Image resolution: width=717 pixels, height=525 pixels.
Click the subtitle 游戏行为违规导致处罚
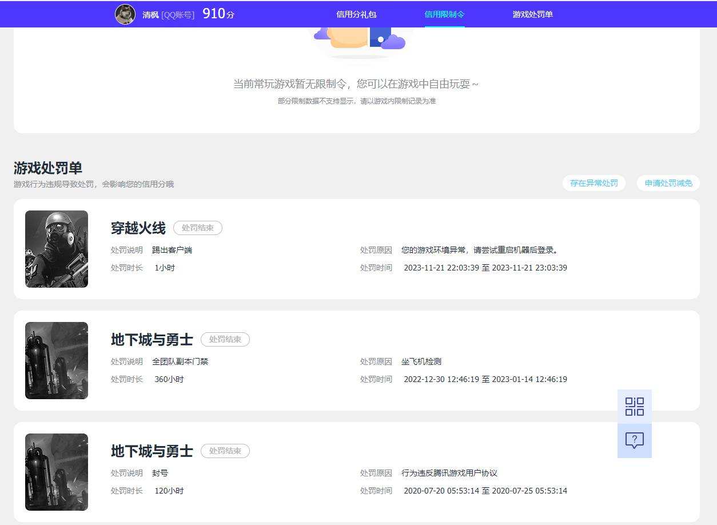[94, 184]
